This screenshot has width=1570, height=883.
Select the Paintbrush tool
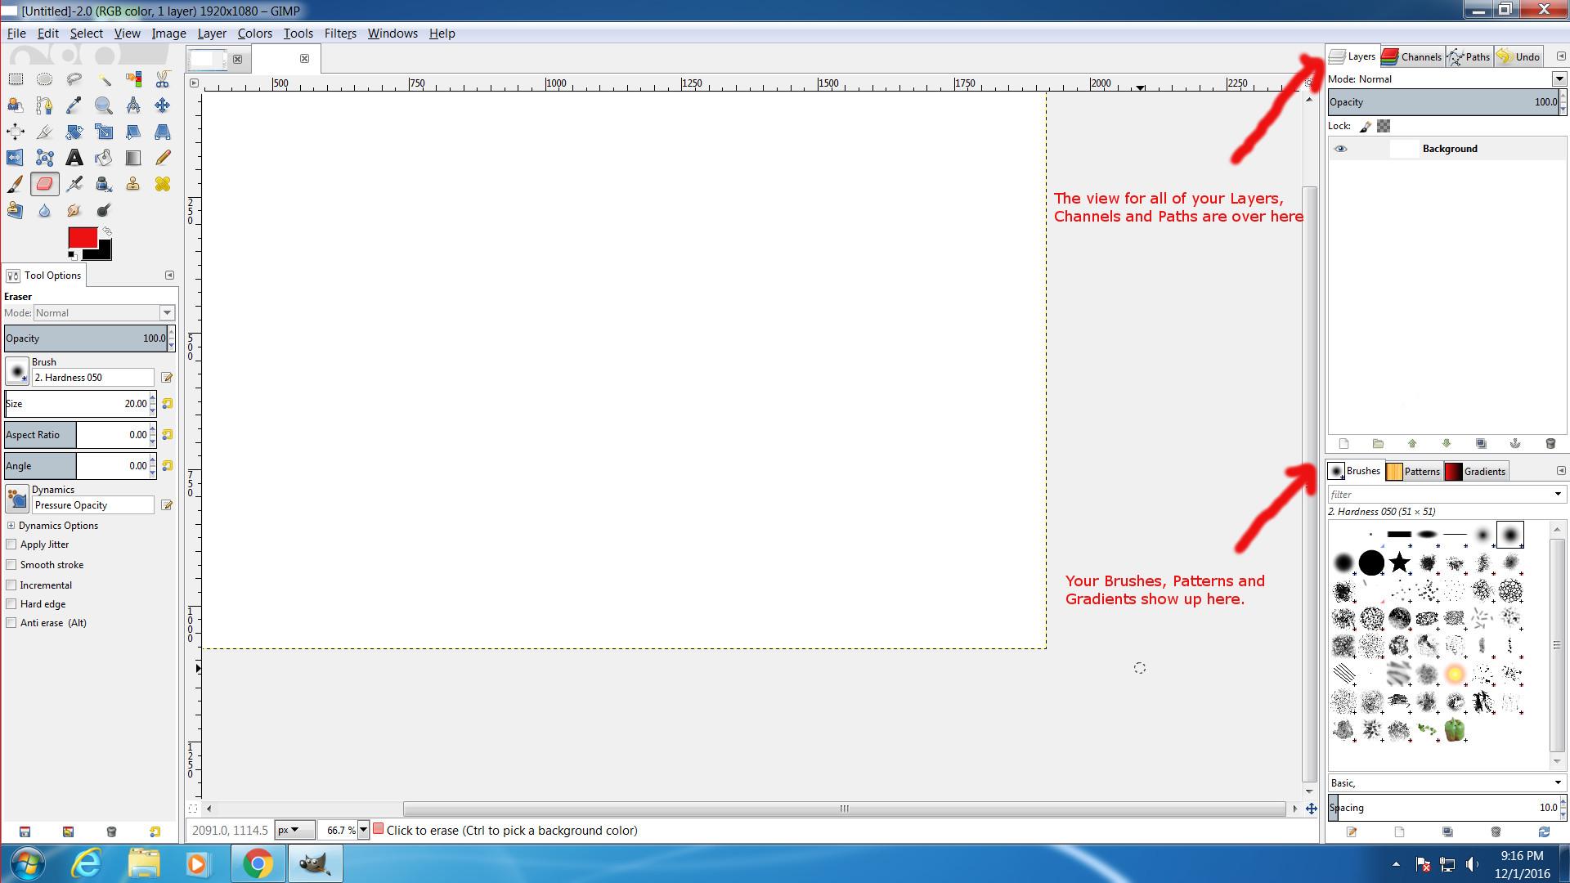[16, 184]
